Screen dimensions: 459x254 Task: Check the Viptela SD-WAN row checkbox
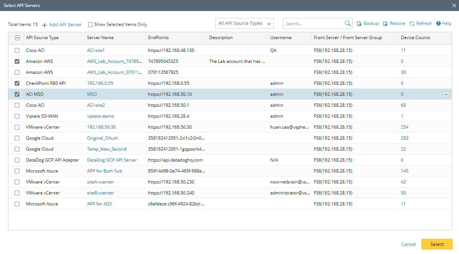[x=17, y=116]
